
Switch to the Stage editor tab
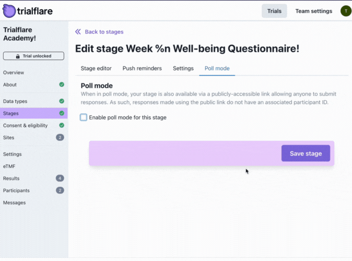click(x=96, y=68)
